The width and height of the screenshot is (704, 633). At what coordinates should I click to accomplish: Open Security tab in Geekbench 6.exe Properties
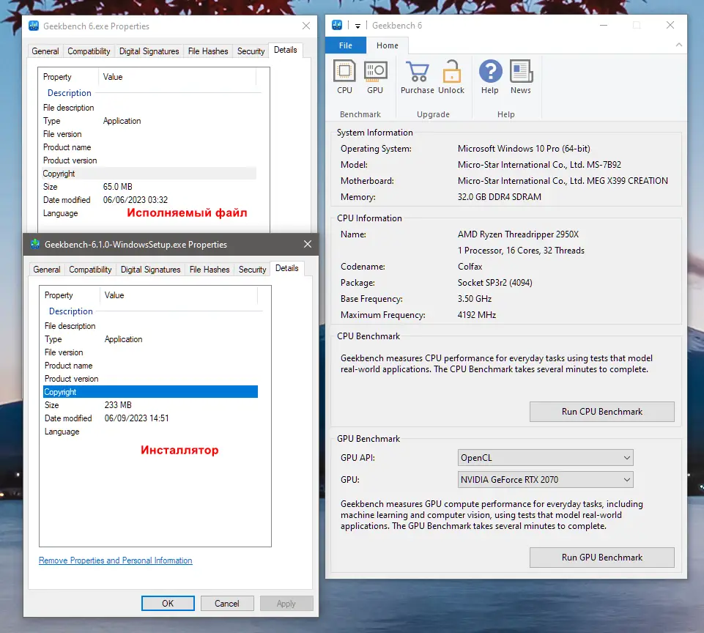coord(251,51)
